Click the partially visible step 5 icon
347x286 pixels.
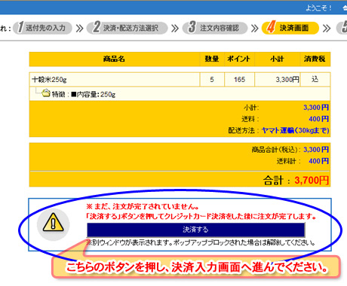tap(343, 28)
